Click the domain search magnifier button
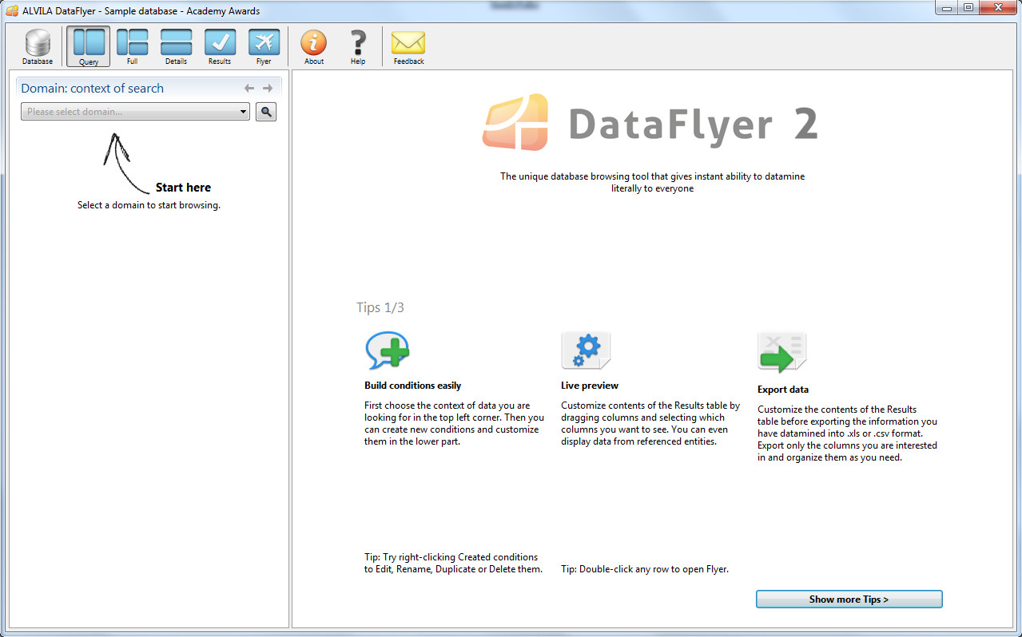1022x637 pixels. [266, 112]
